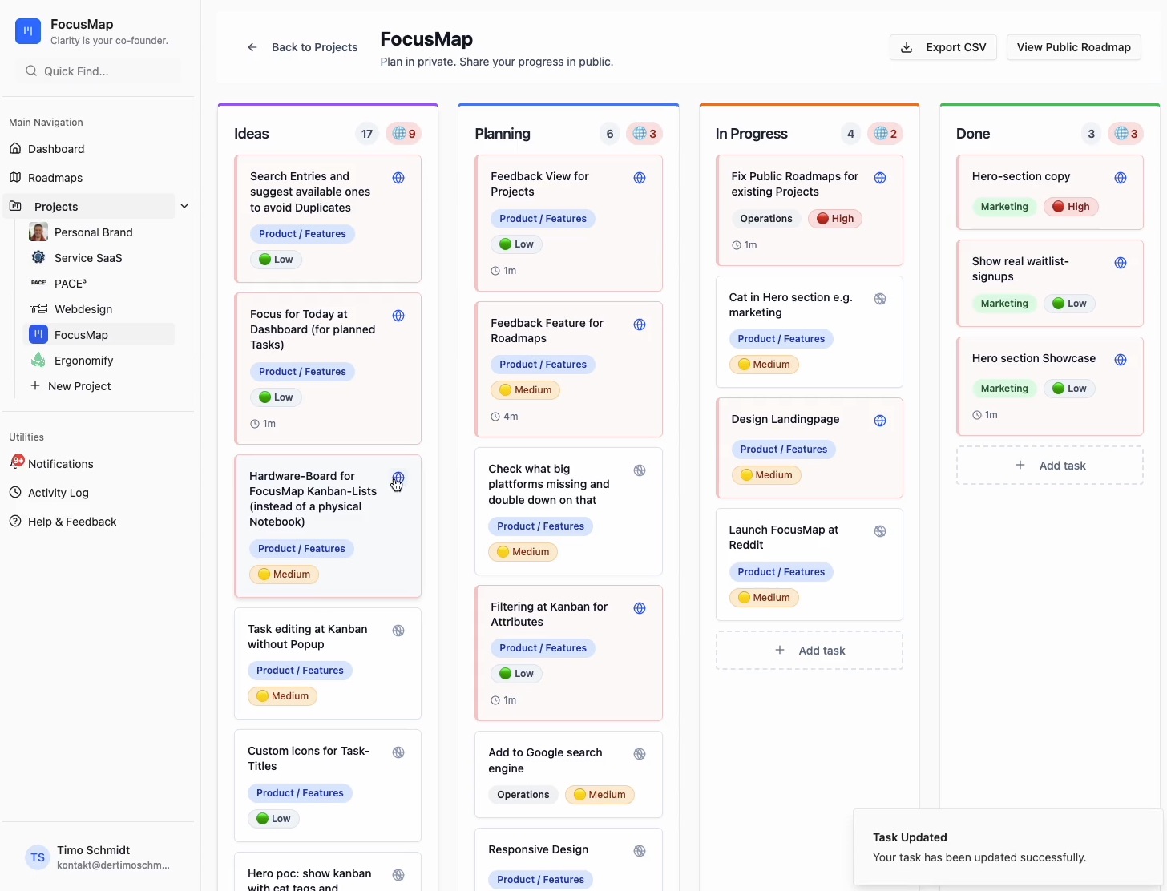The width and height of the screenshot is (1167, 891).
Task: Click View Public Roadmap button
Action: [x=1073, y=47]
